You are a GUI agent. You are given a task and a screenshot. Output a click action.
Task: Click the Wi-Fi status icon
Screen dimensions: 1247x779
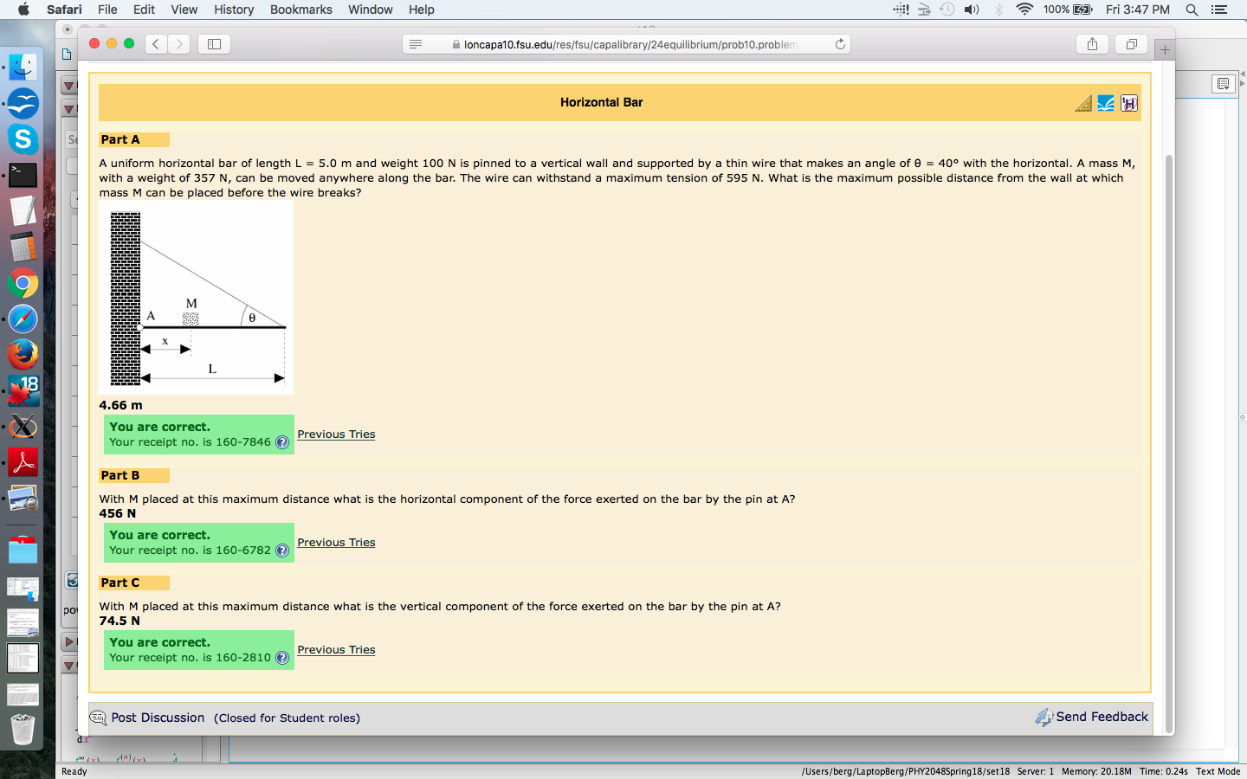point(1024,10)
